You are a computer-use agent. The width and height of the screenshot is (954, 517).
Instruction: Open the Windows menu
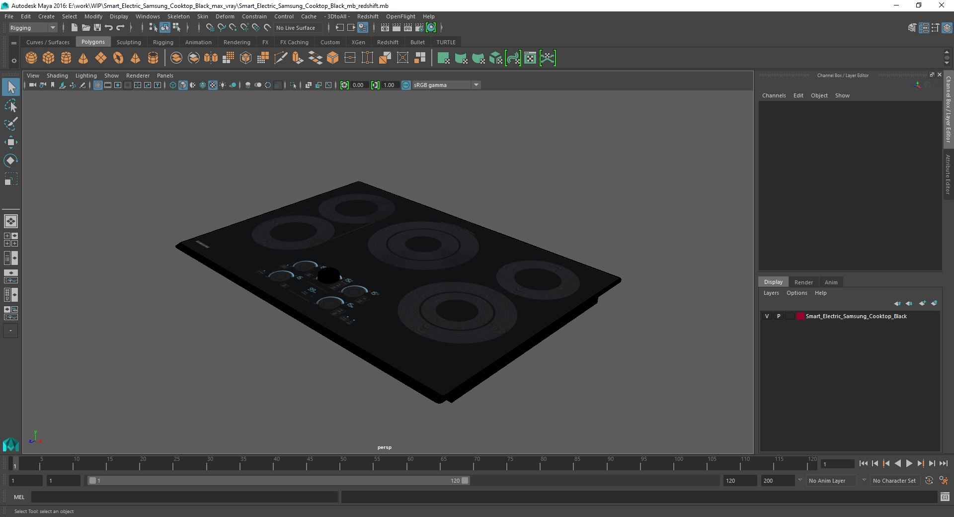click(148, 16)
